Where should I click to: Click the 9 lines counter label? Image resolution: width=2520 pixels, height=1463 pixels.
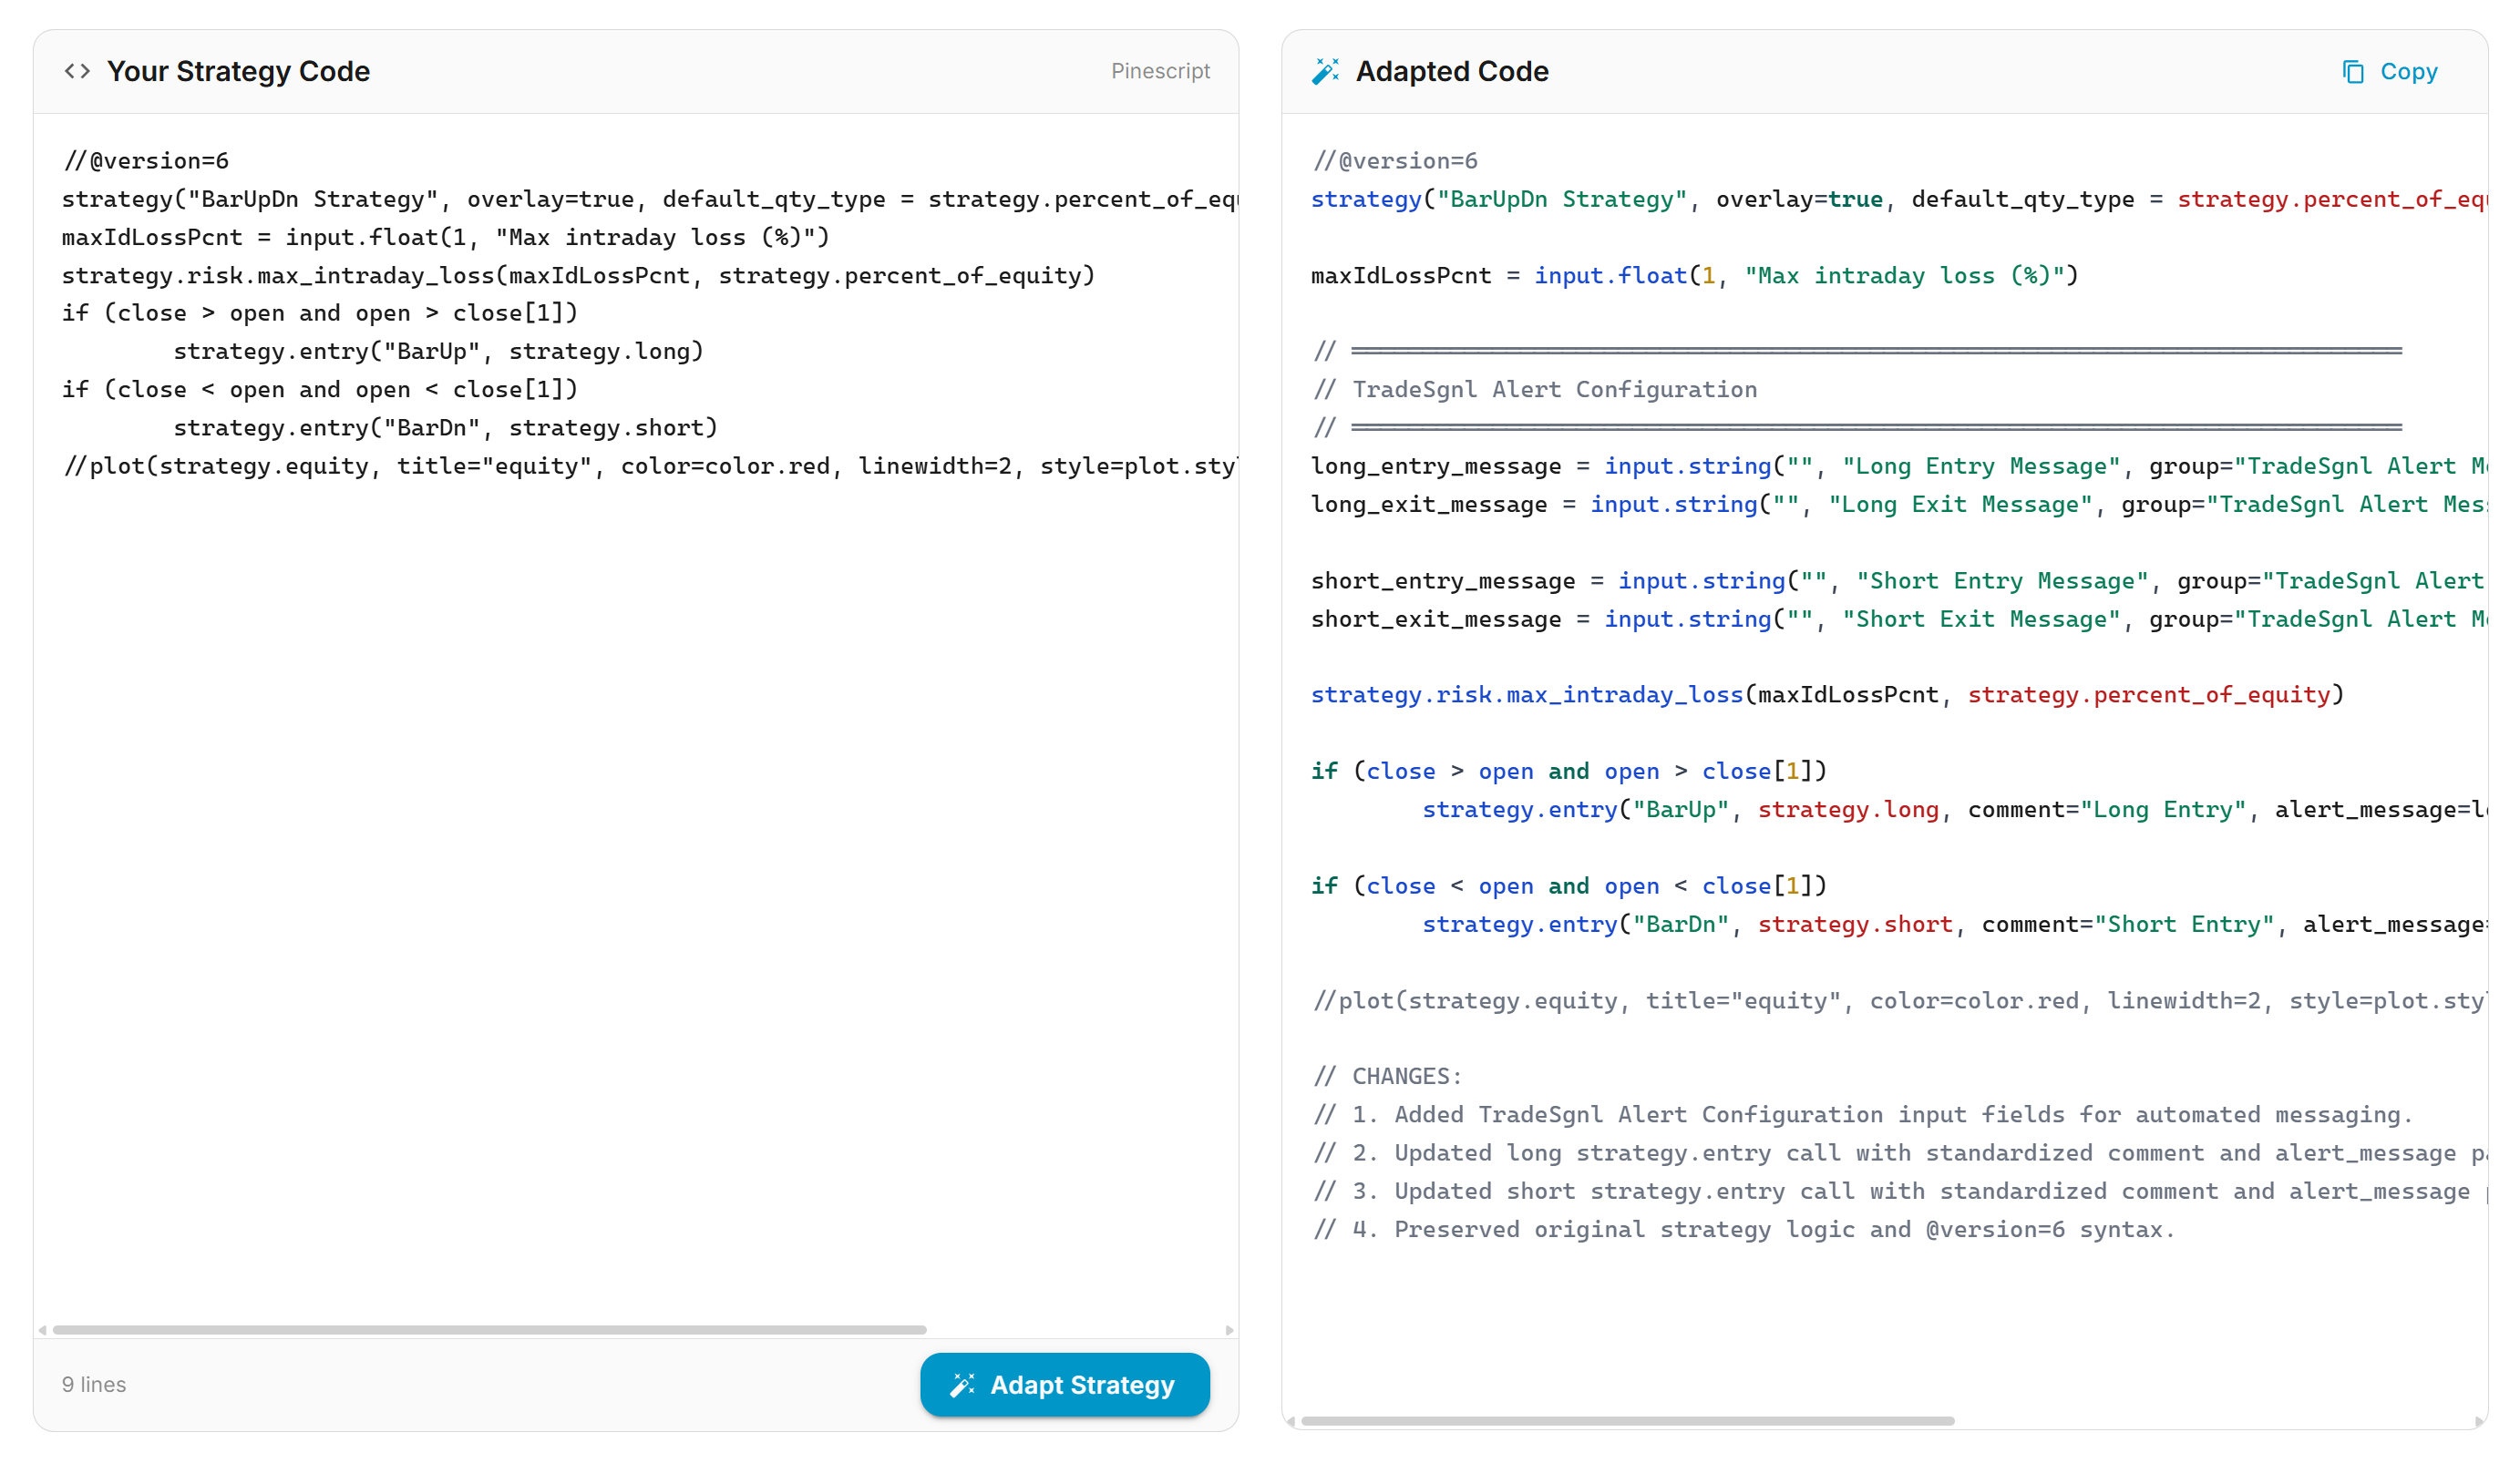click(93, 1385)
